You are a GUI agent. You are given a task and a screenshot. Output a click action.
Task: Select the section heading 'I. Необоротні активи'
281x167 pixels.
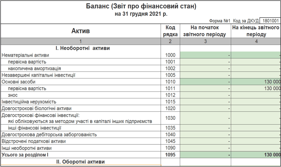pyautogui.click(x=83, y=48)
